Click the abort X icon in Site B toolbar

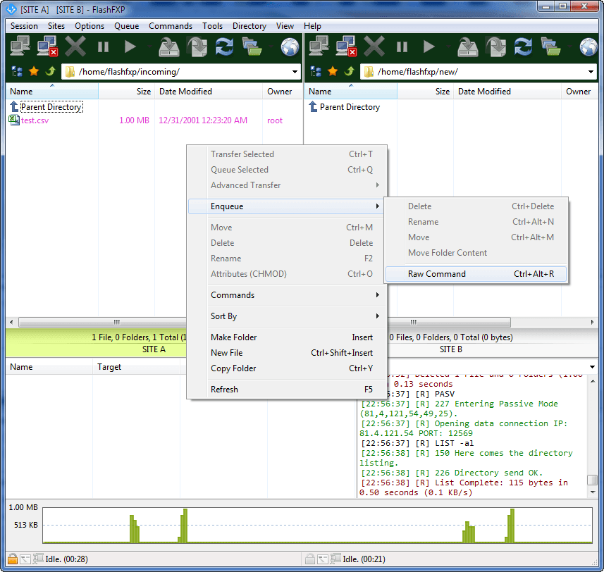(x=374, y=46)
